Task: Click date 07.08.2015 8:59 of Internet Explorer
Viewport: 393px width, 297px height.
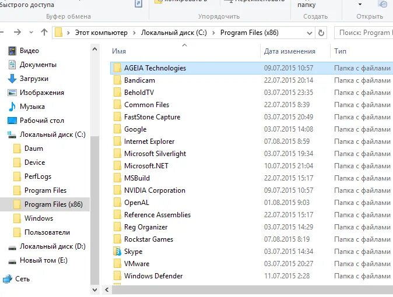Action: coord(287,142)
